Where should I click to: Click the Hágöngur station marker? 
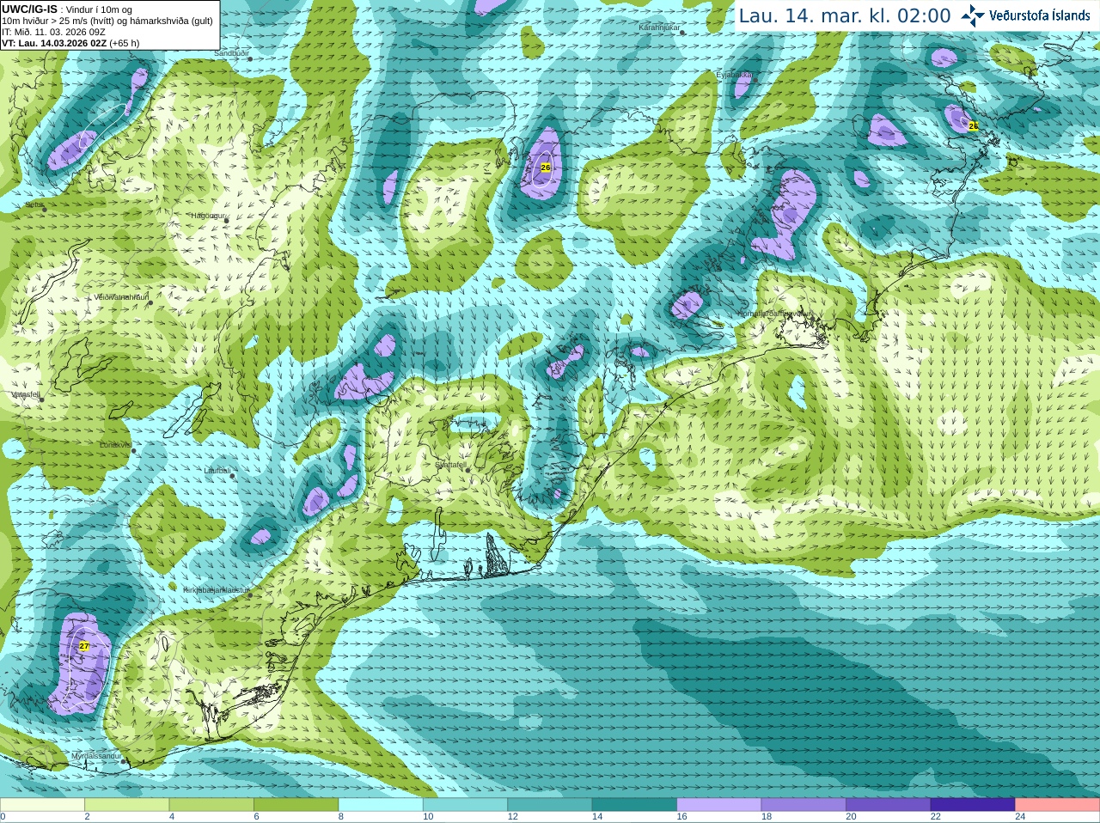click(227, 221)
